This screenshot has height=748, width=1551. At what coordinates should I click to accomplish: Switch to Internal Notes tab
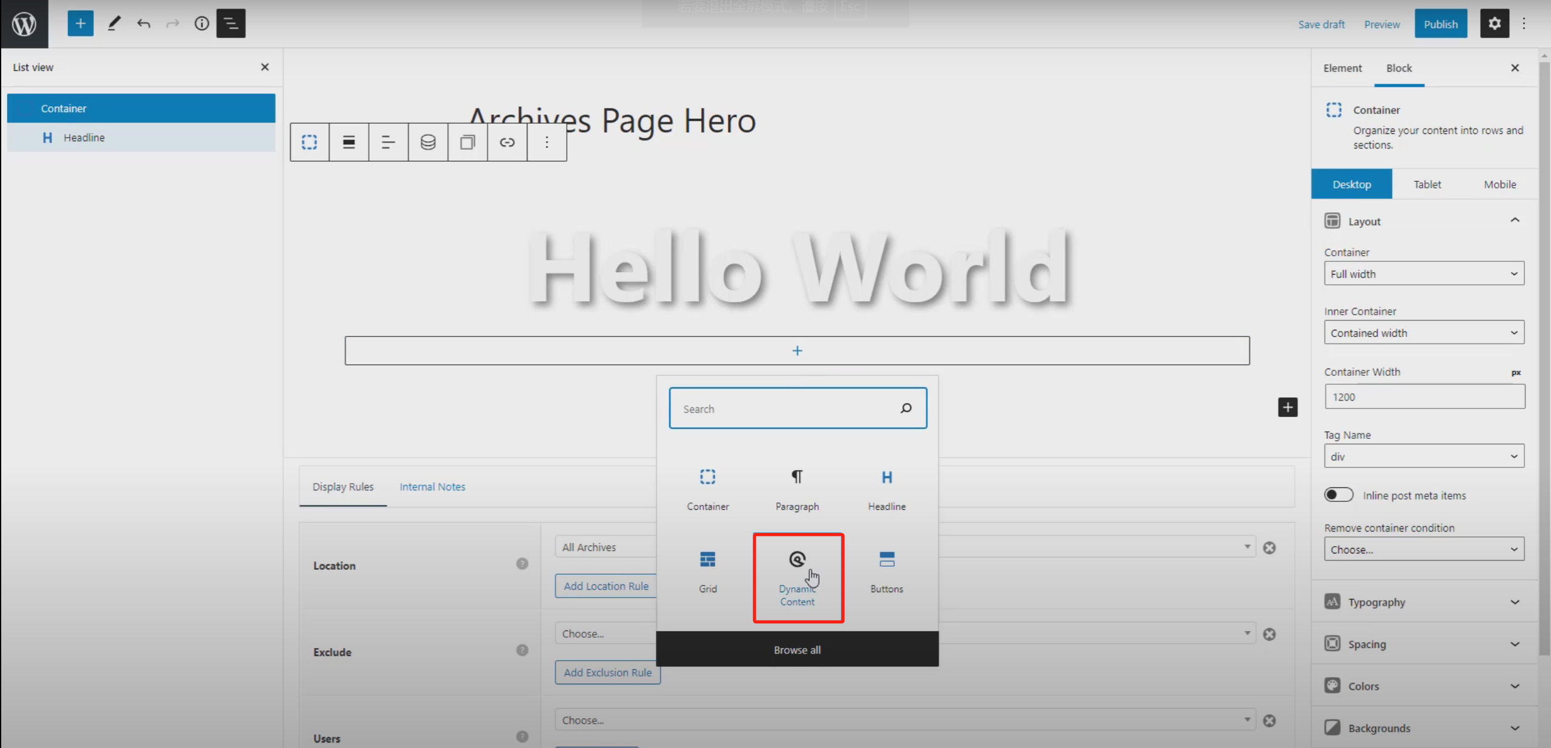coord(432,486)
